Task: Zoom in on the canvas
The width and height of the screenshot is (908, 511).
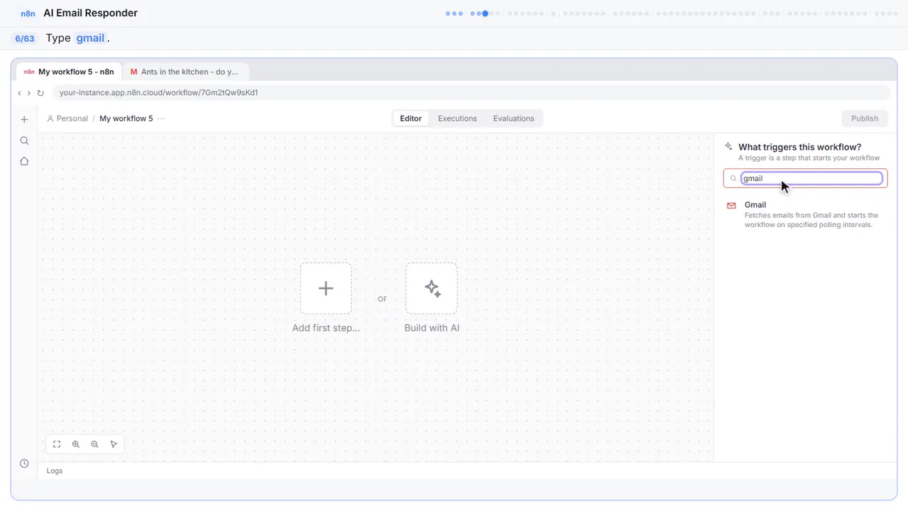Action: [76, 444]
